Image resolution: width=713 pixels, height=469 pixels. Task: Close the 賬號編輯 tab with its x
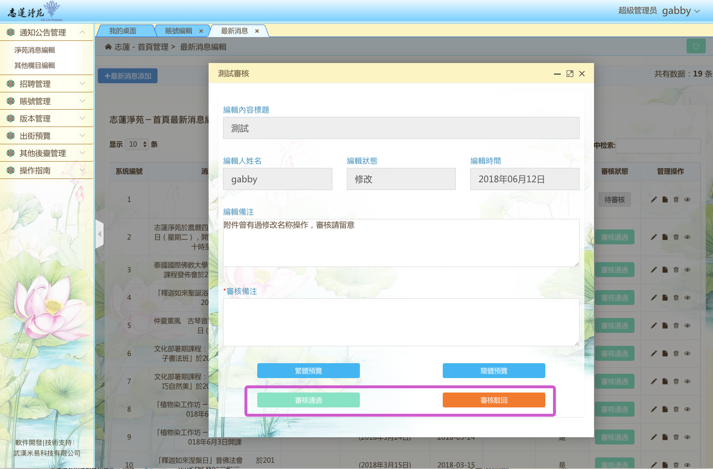[201, 31]
